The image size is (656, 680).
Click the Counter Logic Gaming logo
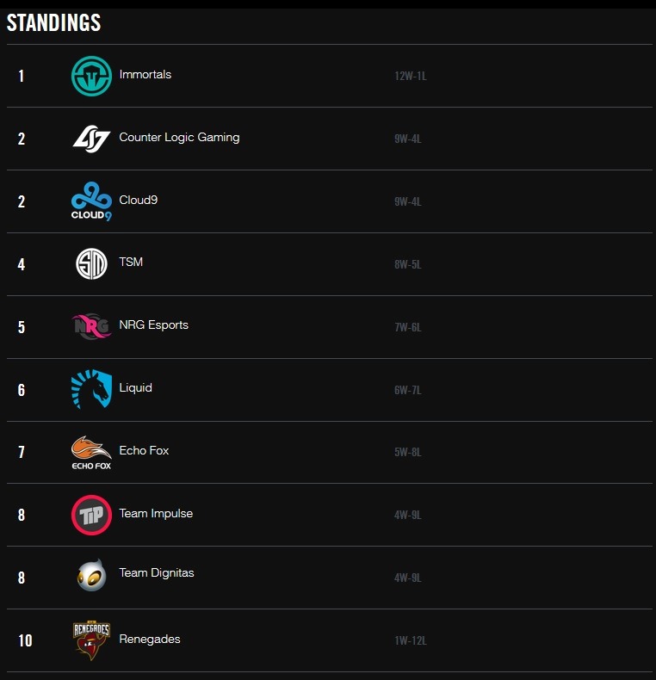(x=91, y=139)
